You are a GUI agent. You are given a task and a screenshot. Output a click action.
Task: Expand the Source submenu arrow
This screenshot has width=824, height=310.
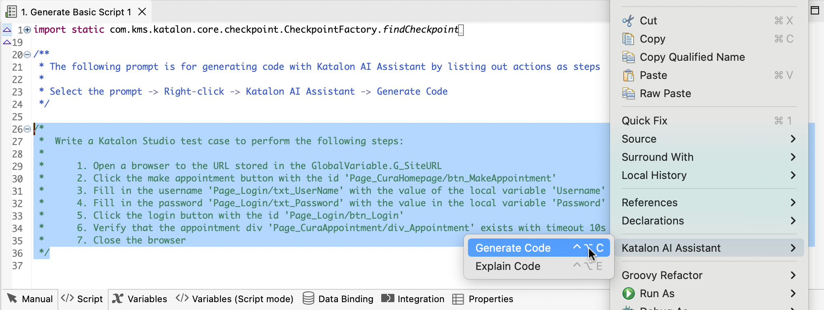pyautogui.click(x=793, y=139)
